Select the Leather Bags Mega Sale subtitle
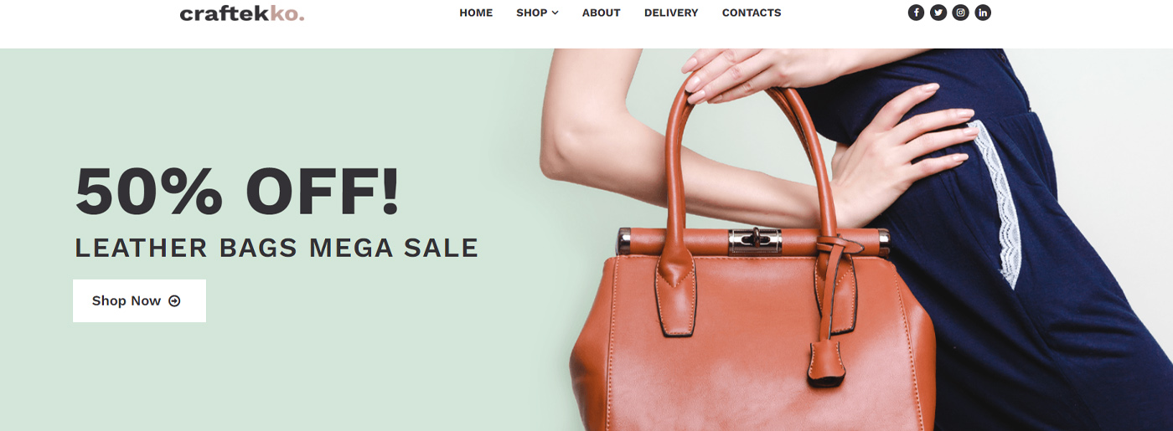Image resolution: width=1173 pixels, height=431 pixels. pyautogui.click(x=276, y=249)
